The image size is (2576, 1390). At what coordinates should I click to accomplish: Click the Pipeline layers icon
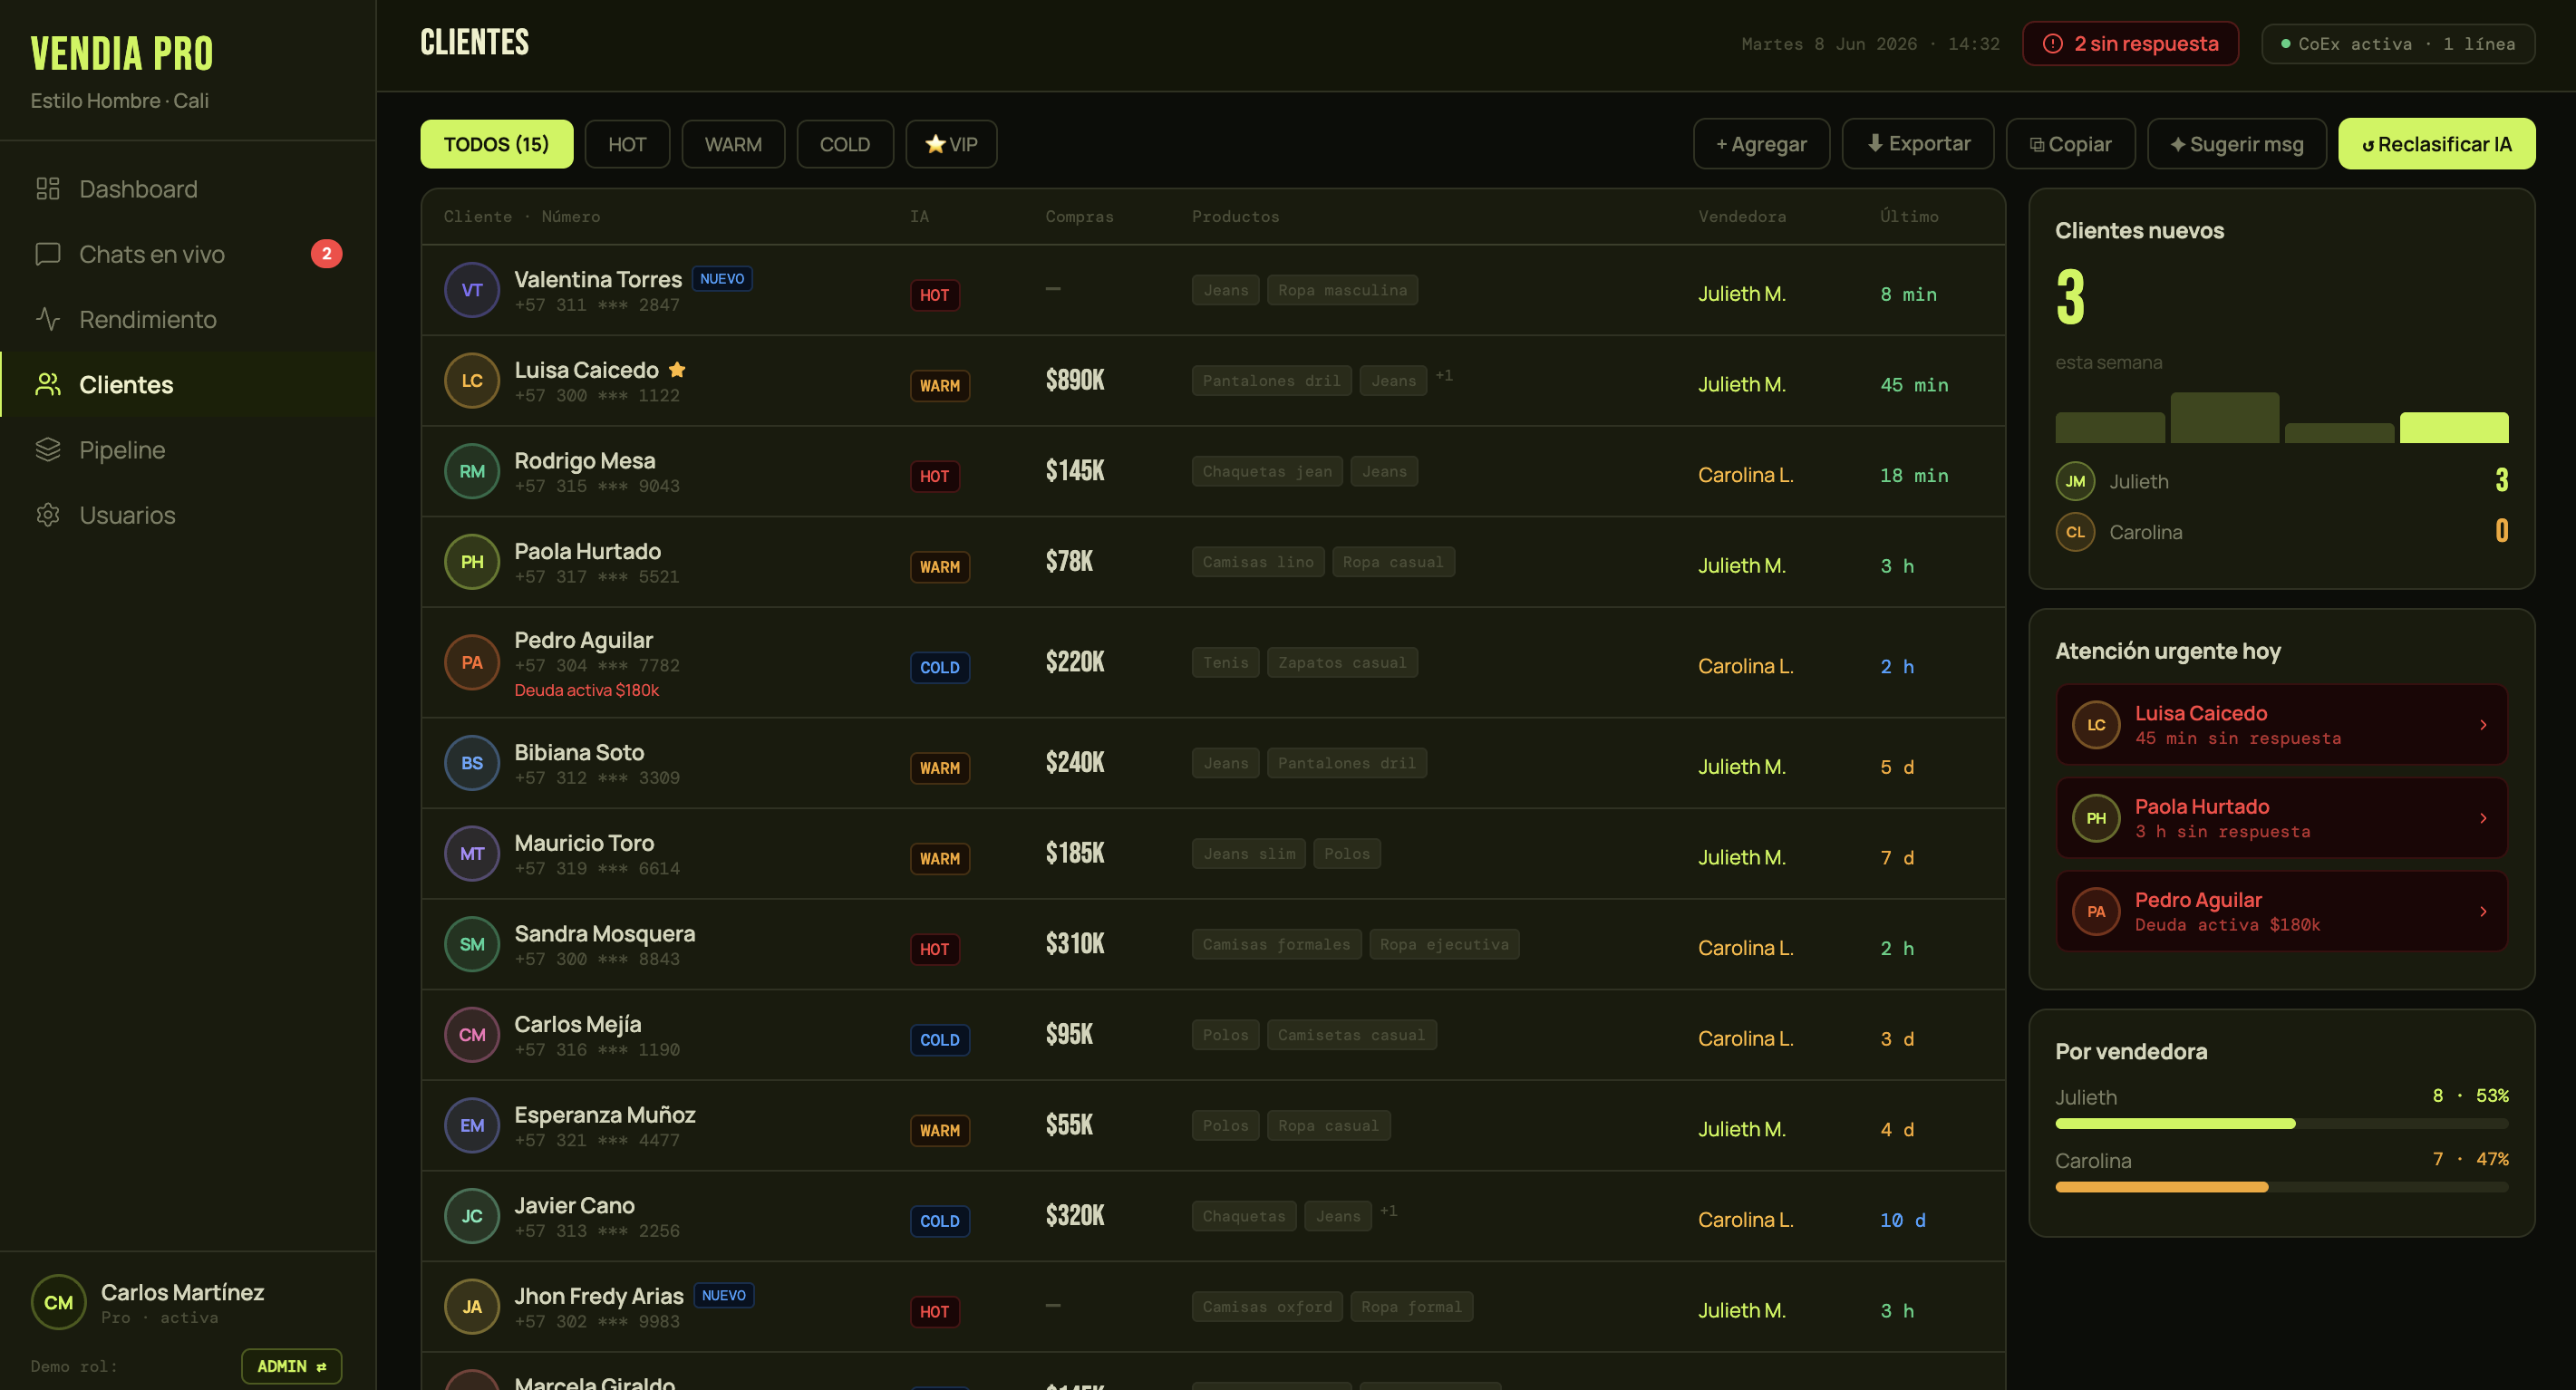[48, 450]
